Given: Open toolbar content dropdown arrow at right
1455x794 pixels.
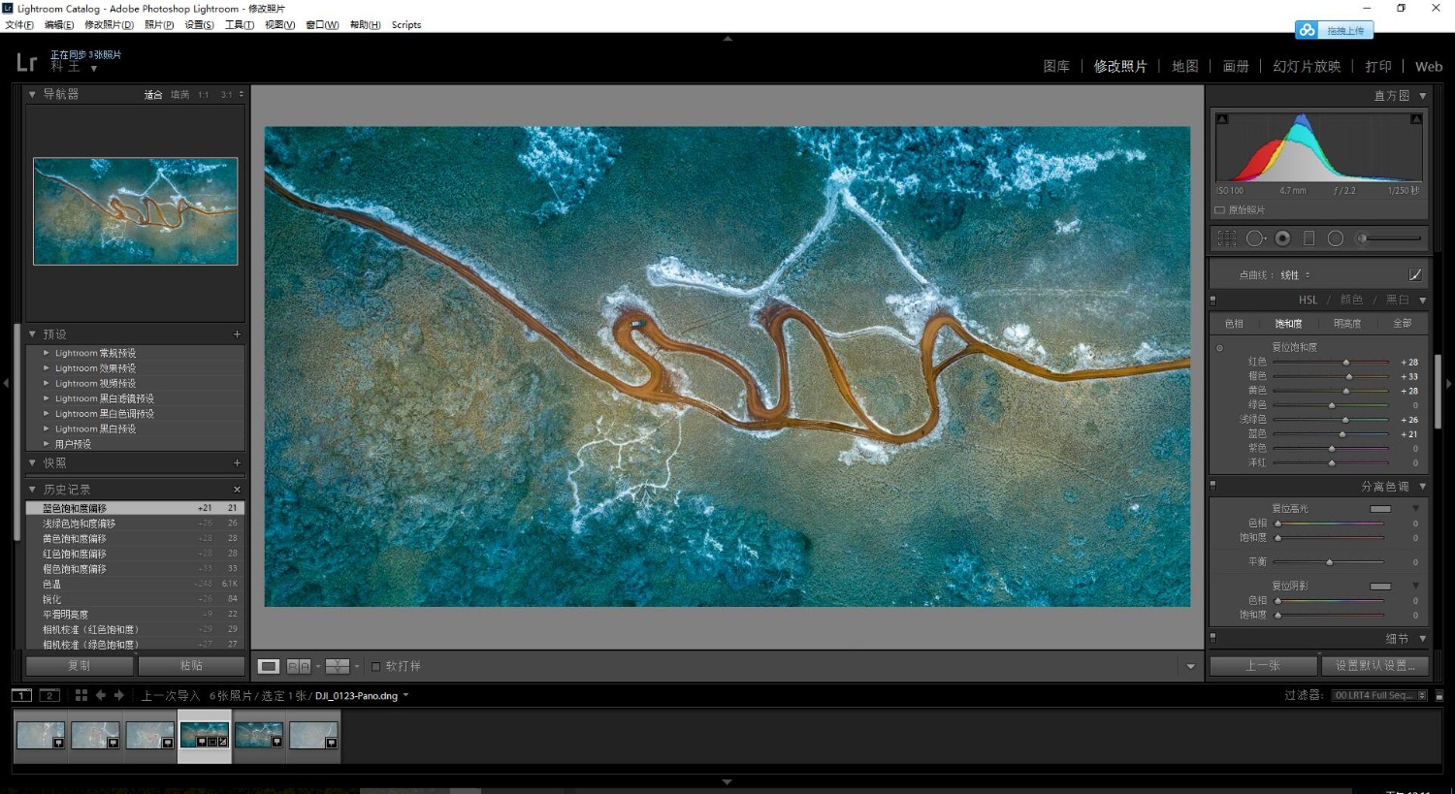Looking at the screenshot, I should [1191, 666].
